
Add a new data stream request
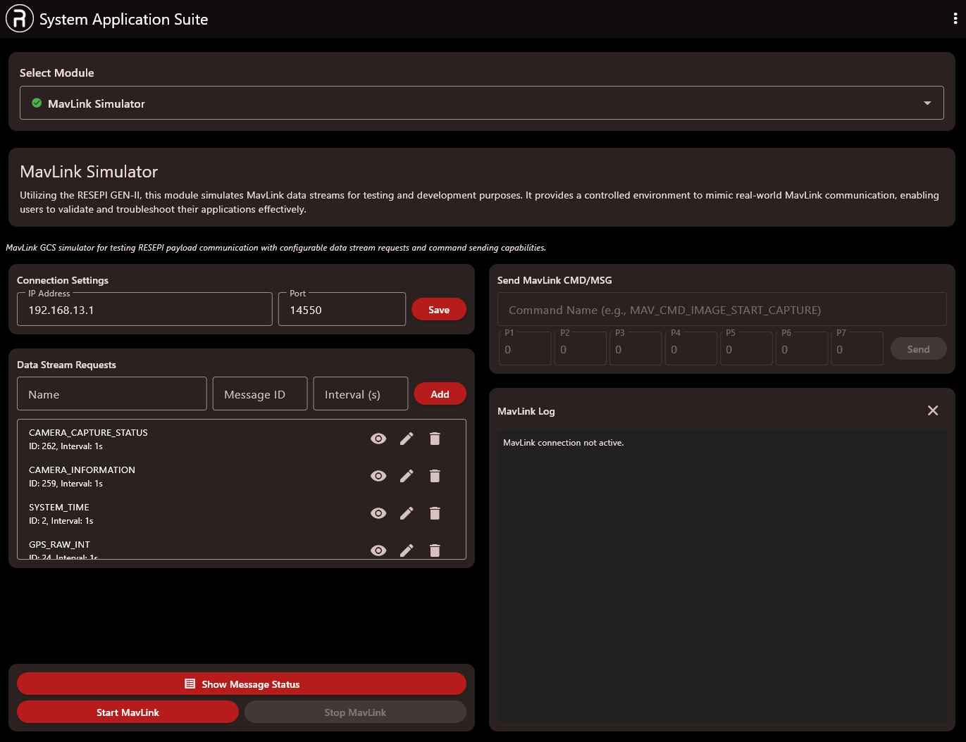coord(440,394)
